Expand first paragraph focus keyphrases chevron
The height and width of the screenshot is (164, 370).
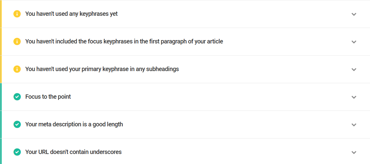[354, 42]
